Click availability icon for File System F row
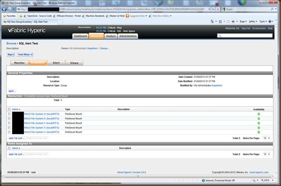Screen dimensions: 281x186 click(x=259, y=123)
